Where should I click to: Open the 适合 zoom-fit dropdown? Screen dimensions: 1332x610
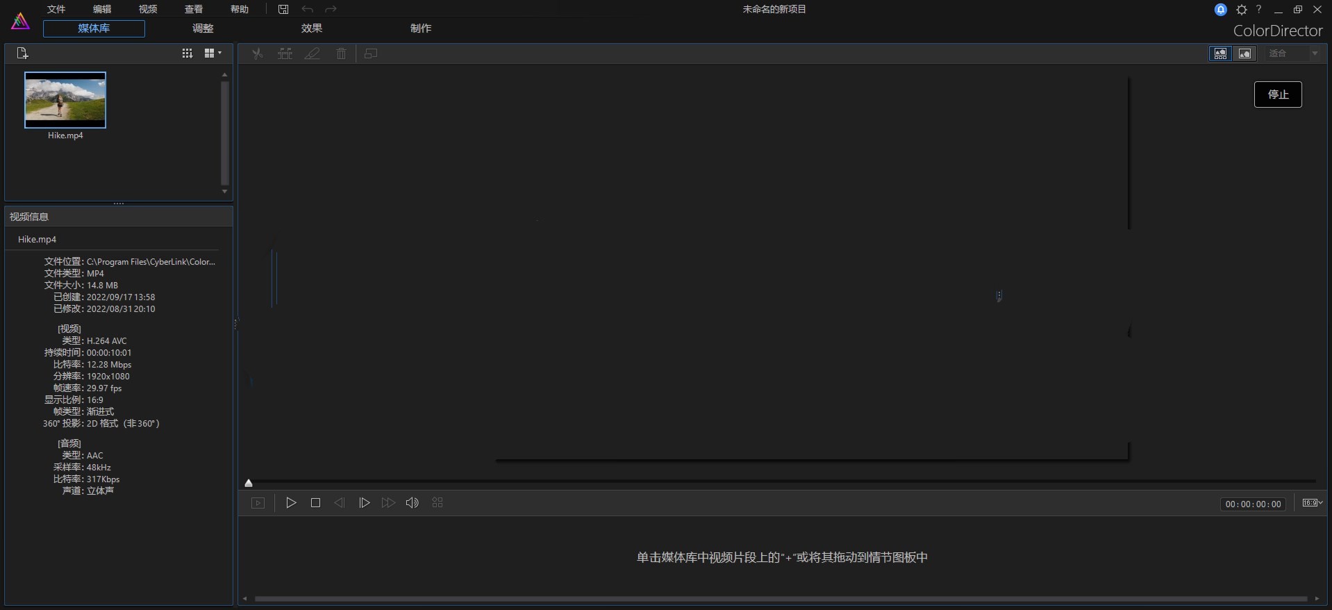point(1293,53)
